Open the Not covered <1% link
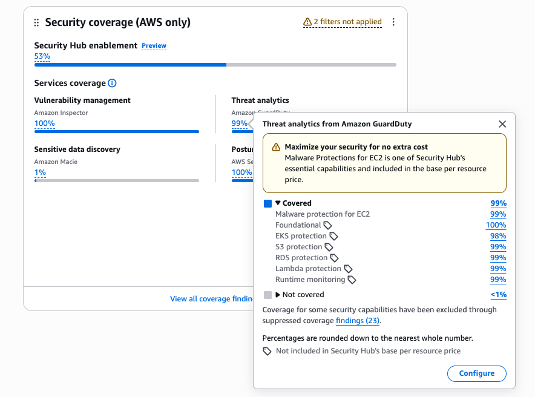This screenshot has height=397, width=535. click(499, 295)
